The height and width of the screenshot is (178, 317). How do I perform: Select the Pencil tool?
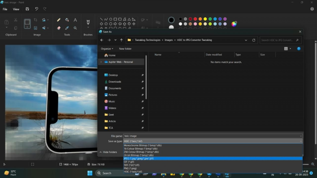(59, 20)
